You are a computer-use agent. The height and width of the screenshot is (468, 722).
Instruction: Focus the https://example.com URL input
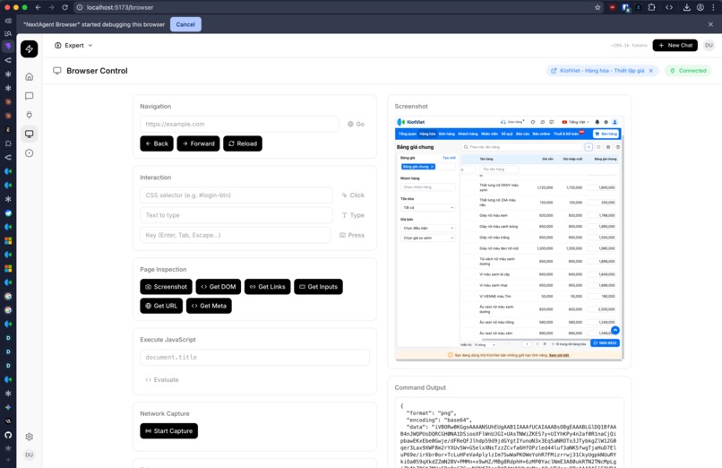pos(239,124)
